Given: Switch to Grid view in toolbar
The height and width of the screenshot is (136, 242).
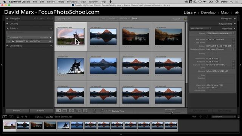Looking at the screenshot, I should click(x=58, y=111).
